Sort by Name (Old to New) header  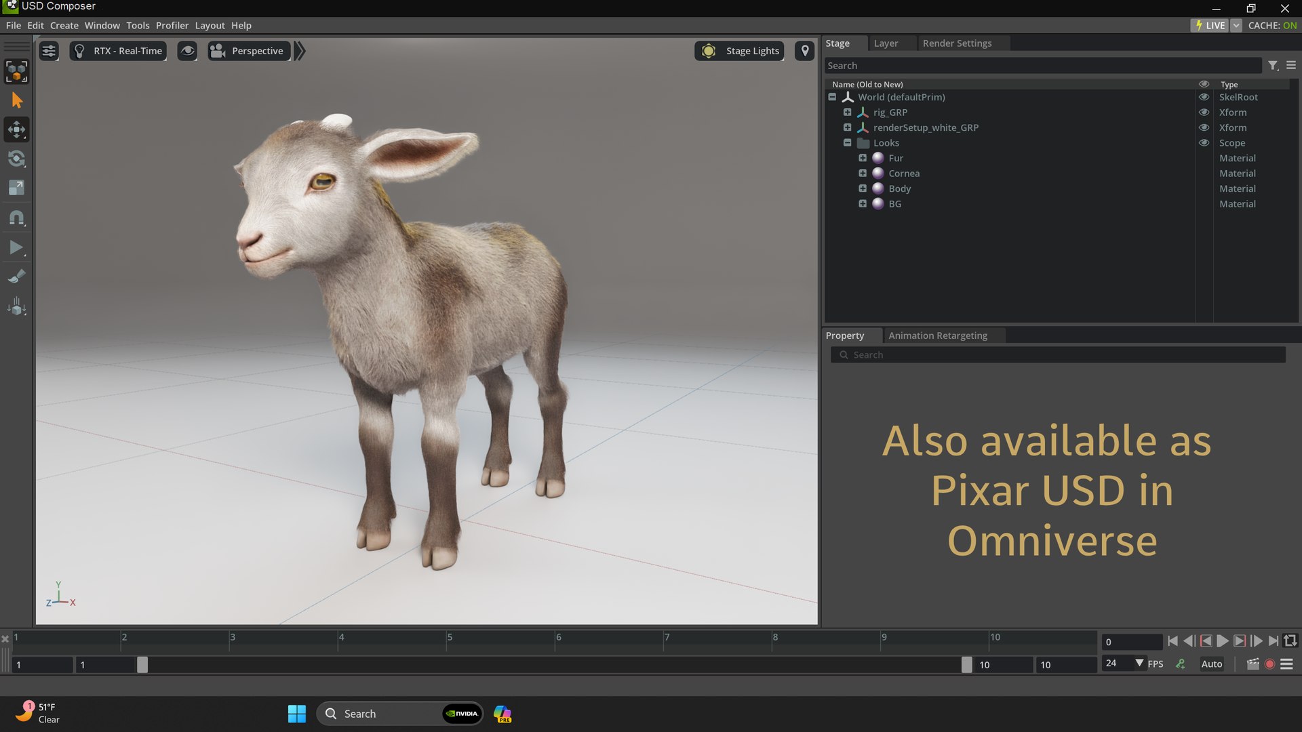(867, 85)
